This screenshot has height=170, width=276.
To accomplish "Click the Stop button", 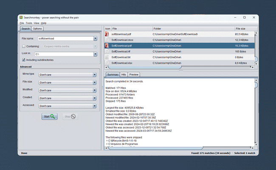I will [70, 116].
